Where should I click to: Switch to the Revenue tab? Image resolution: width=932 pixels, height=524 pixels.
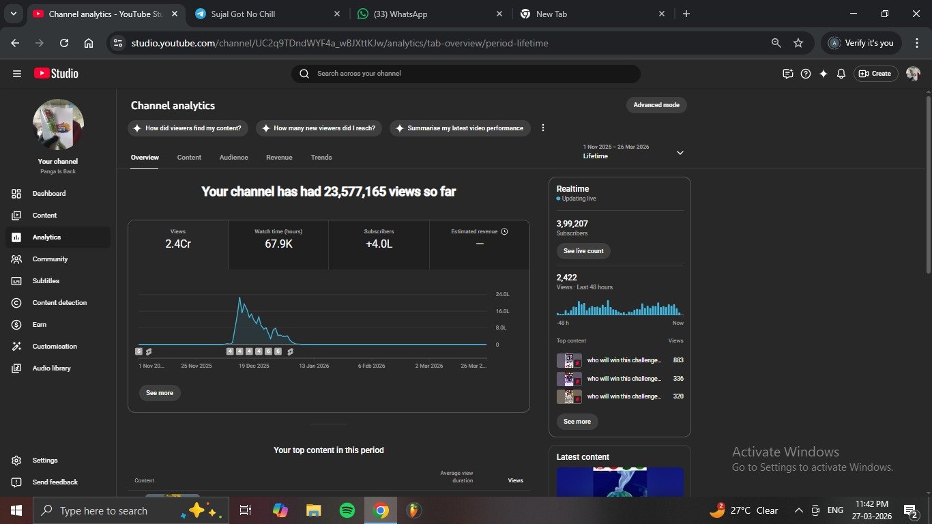pyautogui.click(x=279, y=158)
